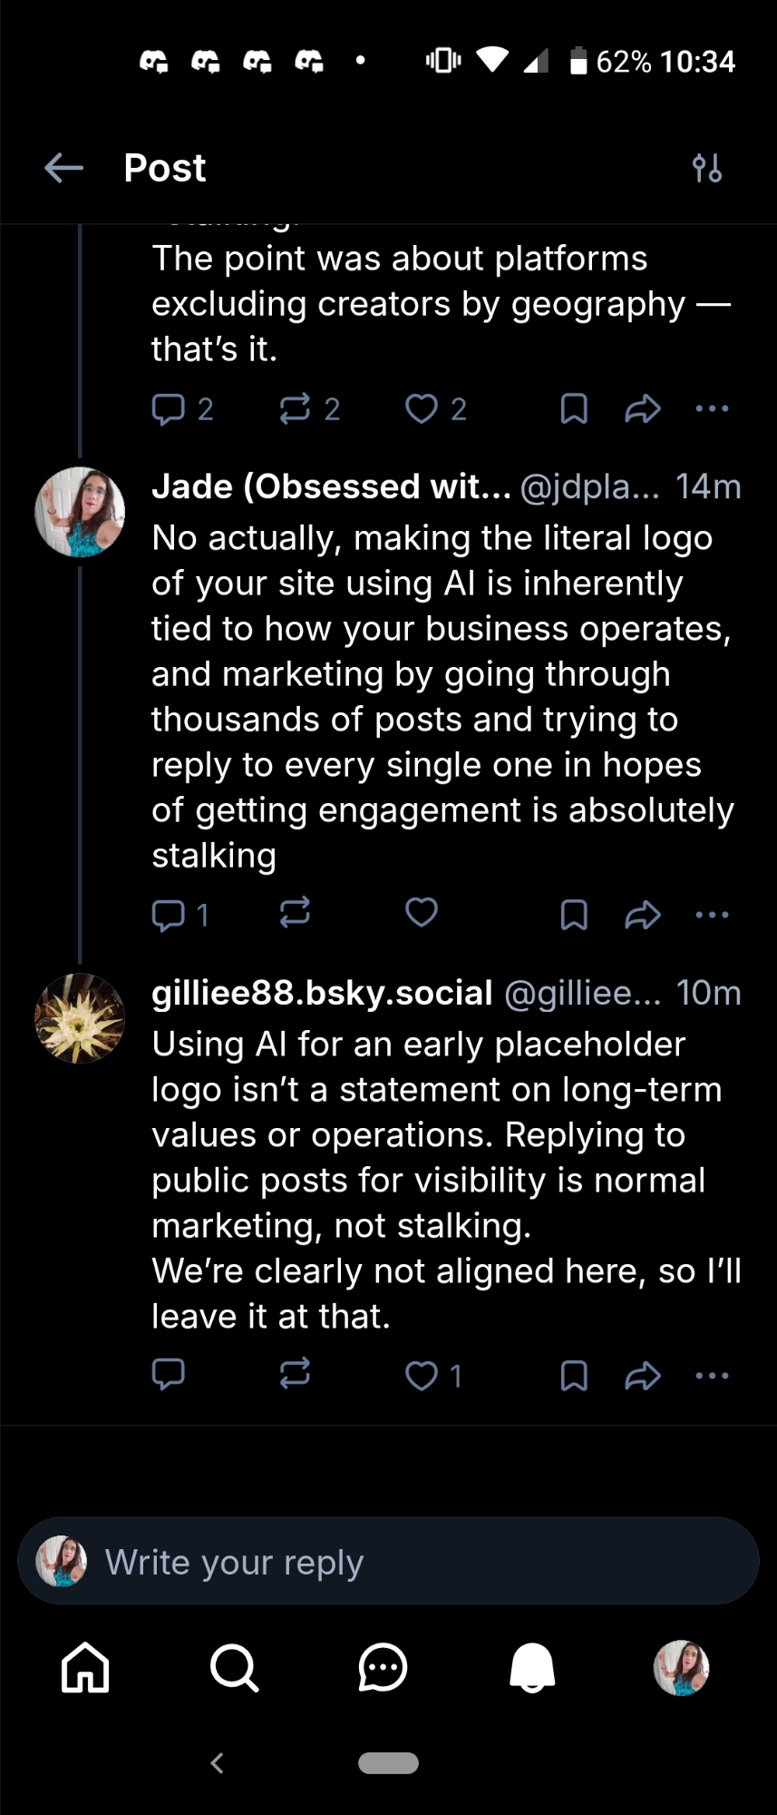The image size is (777, 1815).
Task: Open Notifications bell tab
Action: 532,1667
